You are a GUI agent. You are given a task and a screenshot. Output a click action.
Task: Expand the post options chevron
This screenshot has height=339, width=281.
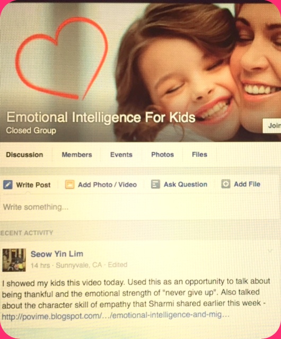[x=270, y=251]
